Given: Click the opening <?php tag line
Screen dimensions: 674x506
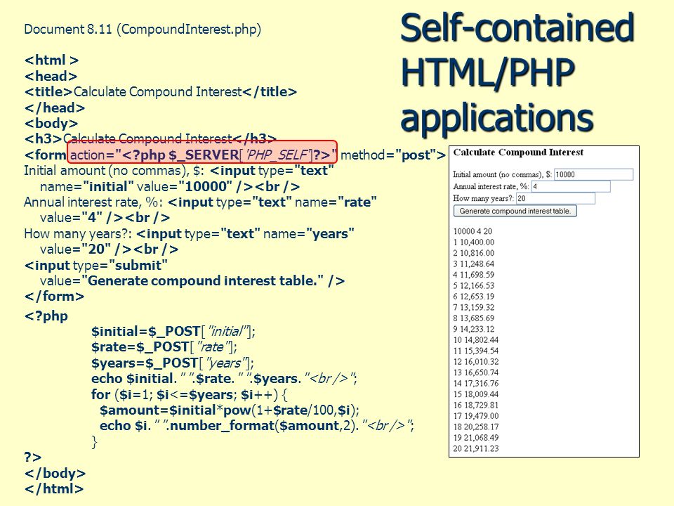Looking at the screenshot, I should tap(46, 316).
